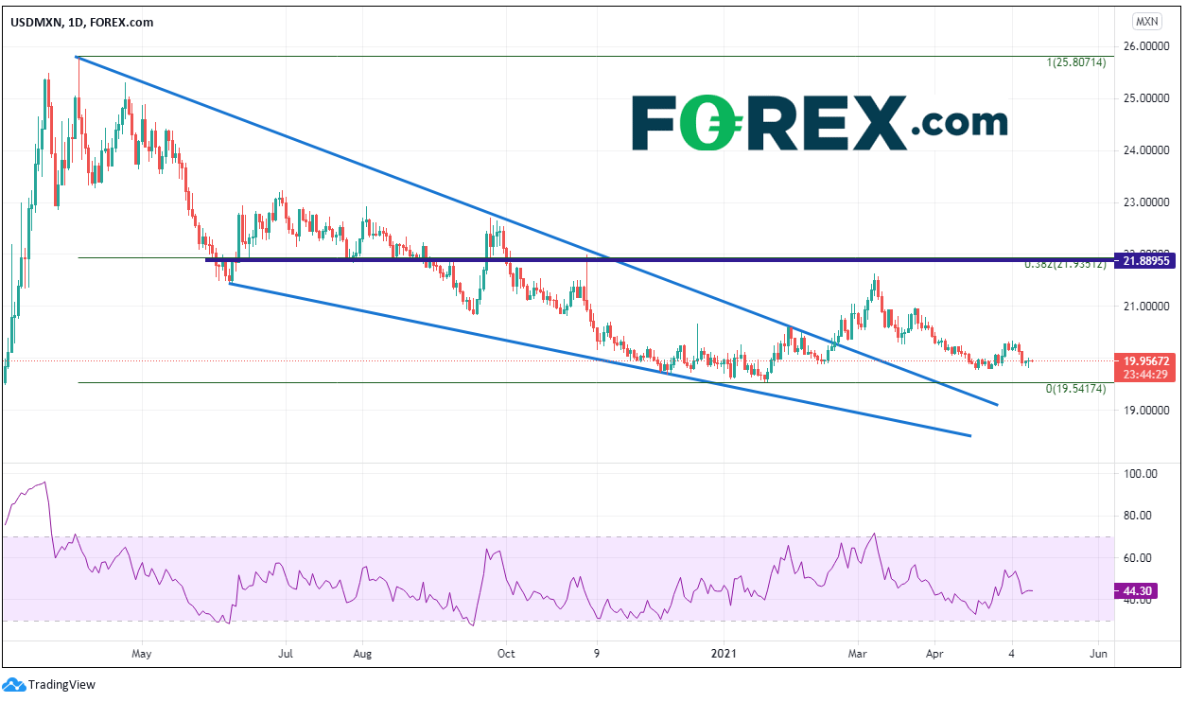Open the MXN currency selector
The width and height of the screenshot is (1187, 702).
1146,21
